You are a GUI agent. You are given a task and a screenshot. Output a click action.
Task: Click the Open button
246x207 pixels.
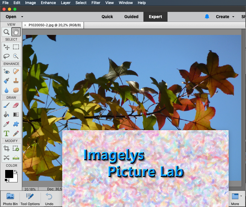click(x=11, y=17)
